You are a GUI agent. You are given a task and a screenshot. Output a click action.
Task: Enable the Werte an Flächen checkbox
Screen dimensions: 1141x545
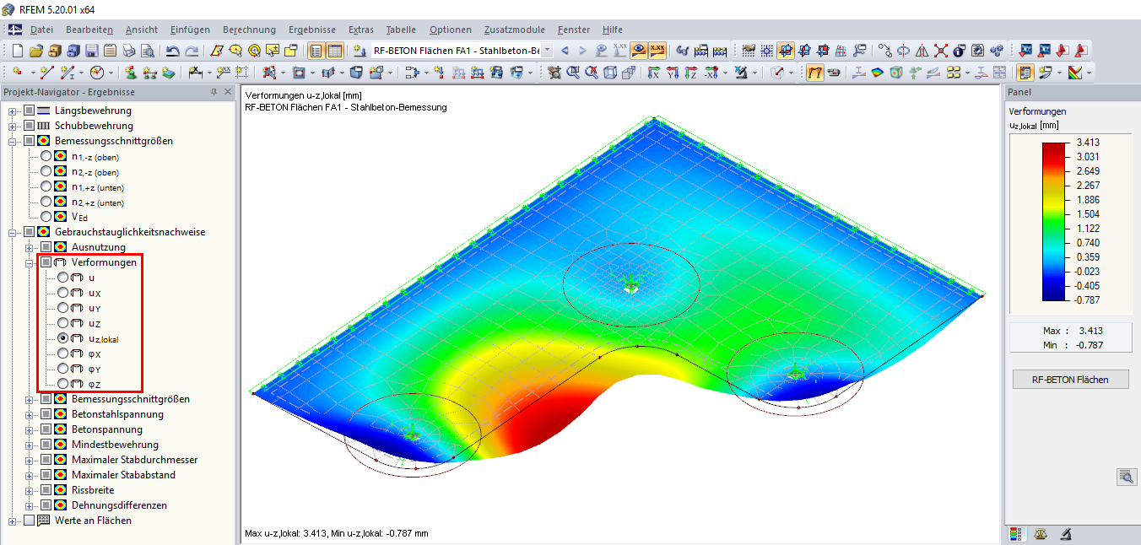click(x=29, y=520)
